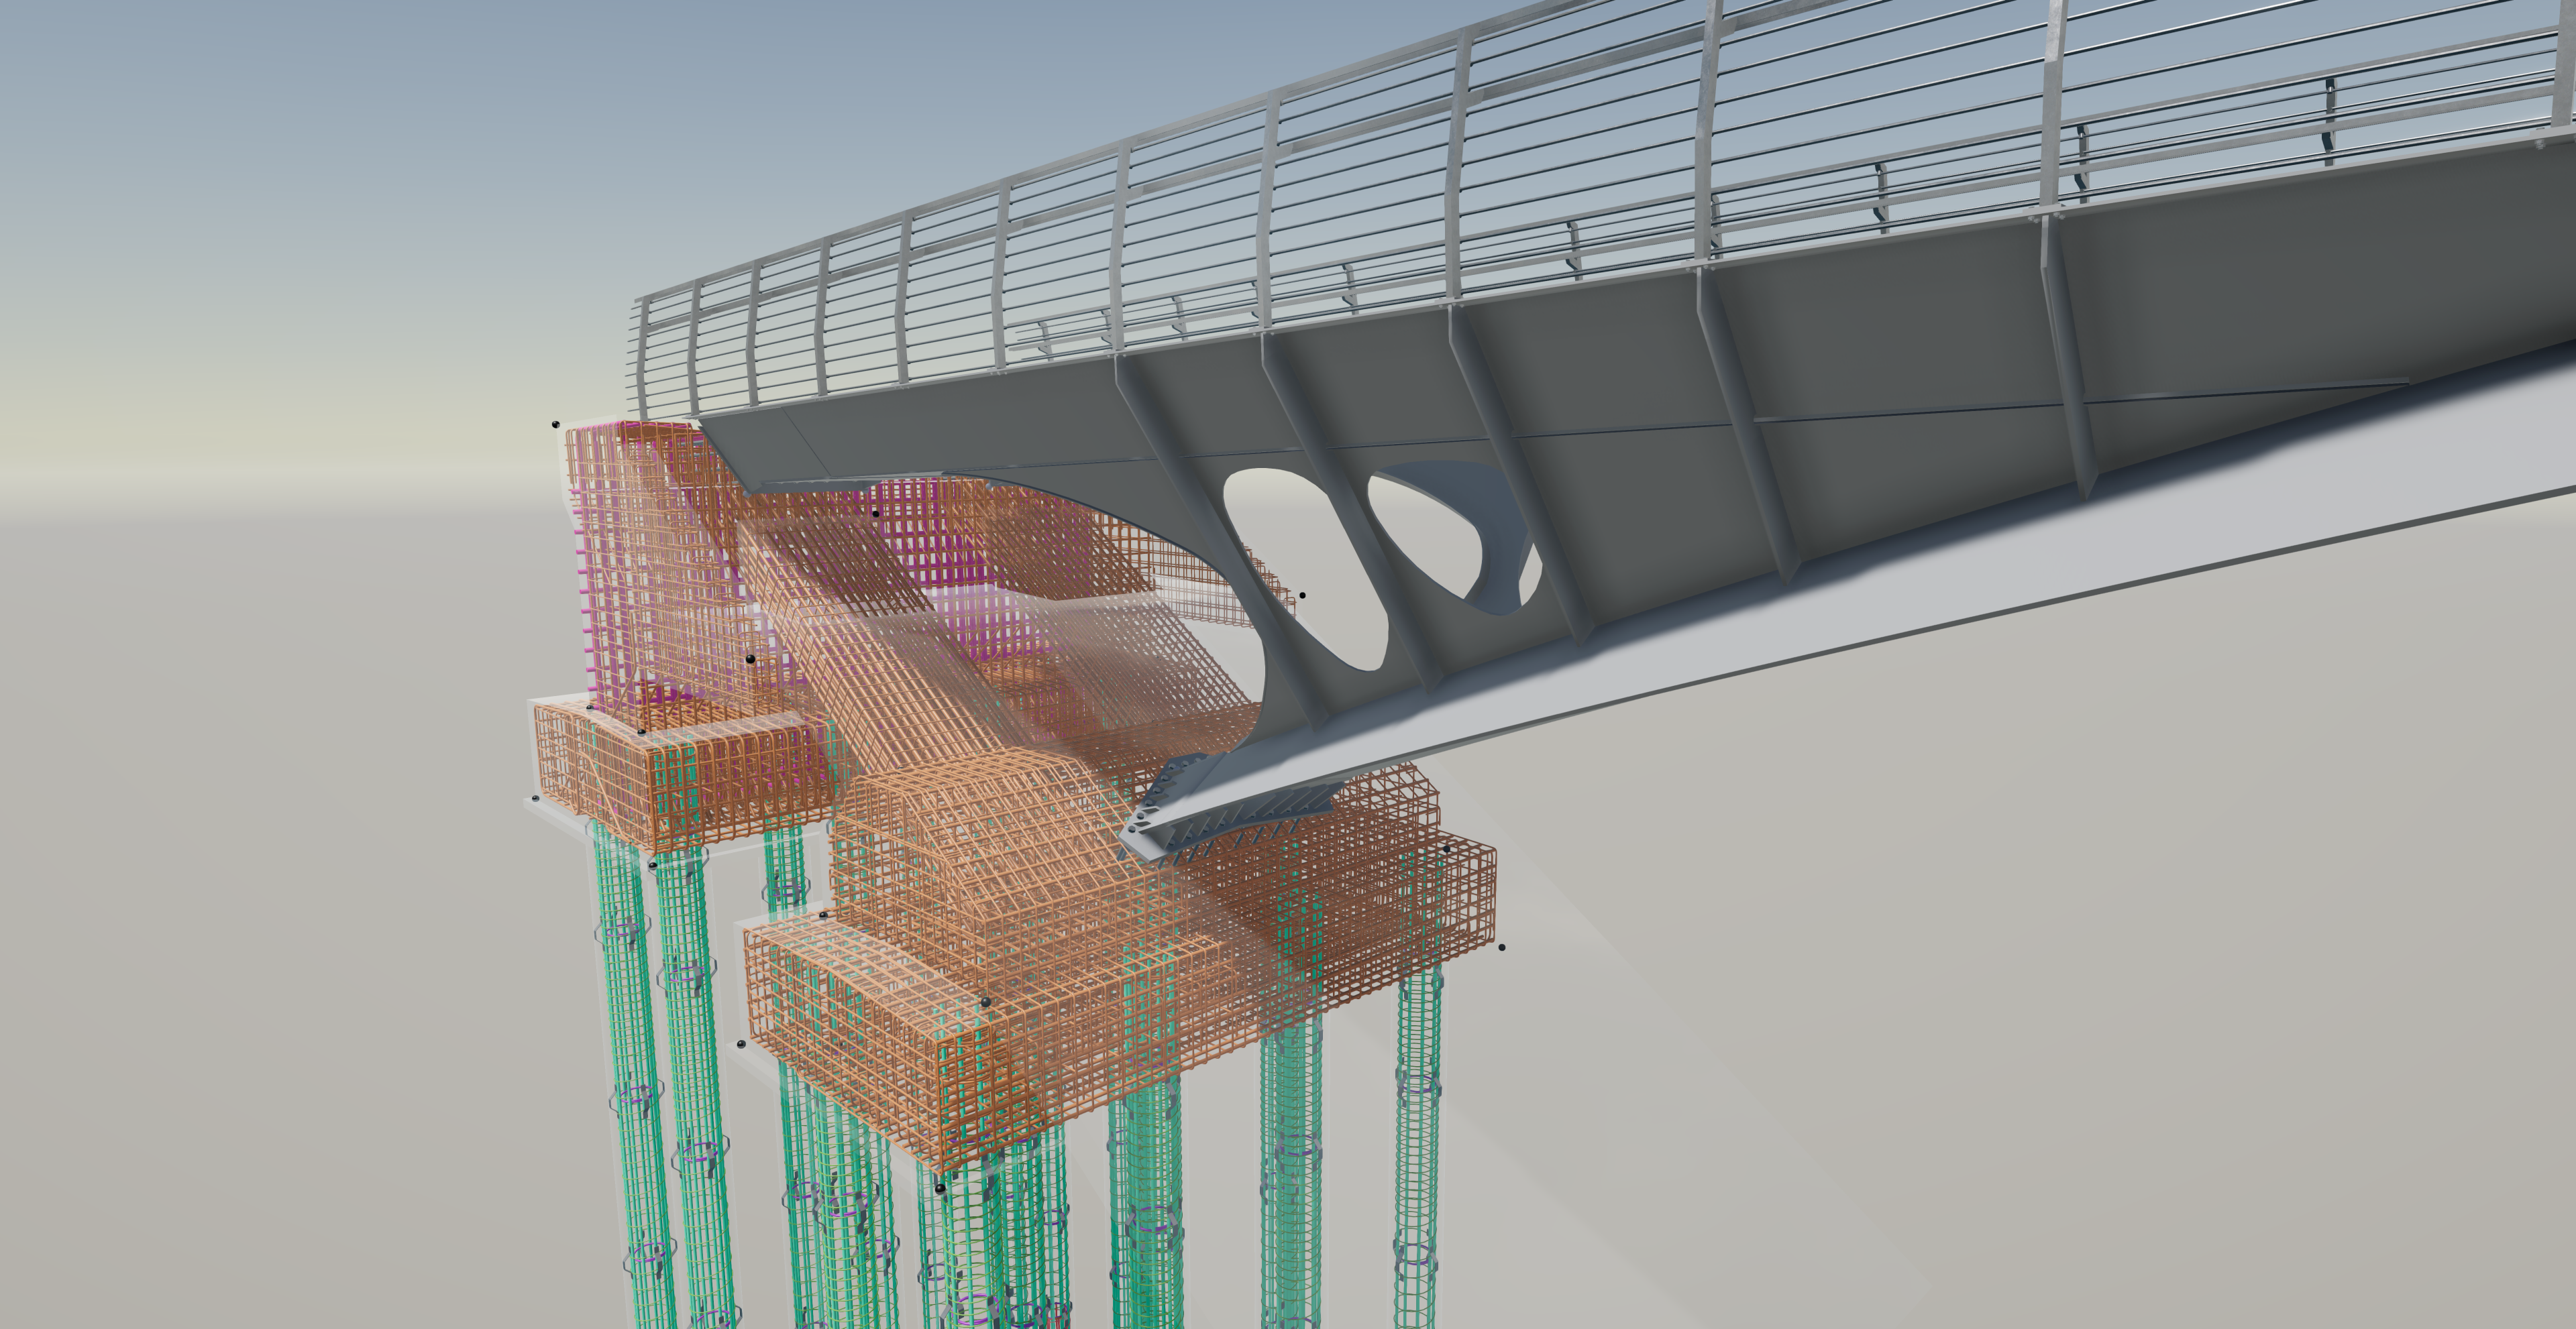Pick the black point marker at abutment top-left corner
This screenshot has width=2576, height=1329.
click(x=555, y=424)
